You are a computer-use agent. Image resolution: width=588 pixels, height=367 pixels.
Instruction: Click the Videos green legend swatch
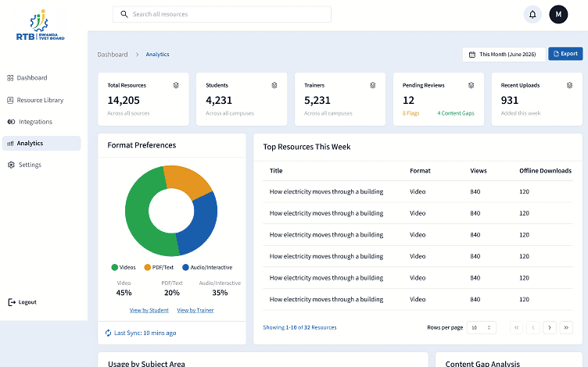[x=115, y=267]
